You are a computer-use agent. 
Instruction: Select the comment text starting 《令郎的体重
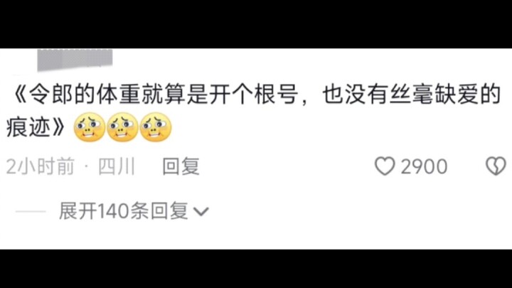(253, 111)
